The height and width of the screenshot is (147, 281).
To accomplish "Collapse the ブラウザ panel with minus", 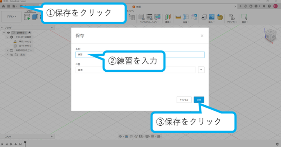I will pos(52,28).
